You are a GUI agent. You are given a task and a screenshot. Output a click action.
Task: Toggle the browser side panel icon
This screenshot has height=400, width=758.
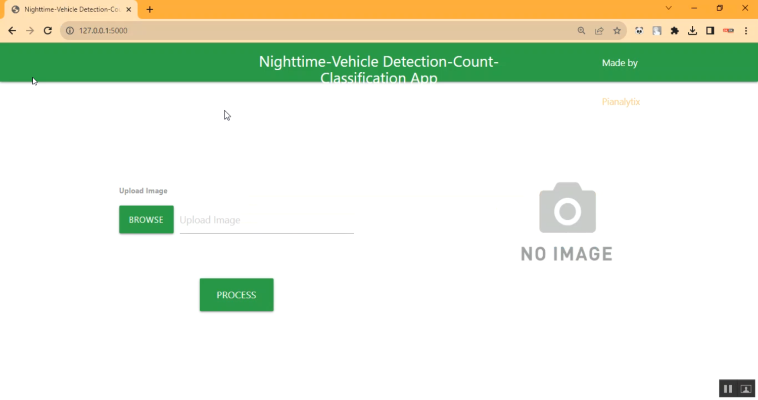(710, 30)
